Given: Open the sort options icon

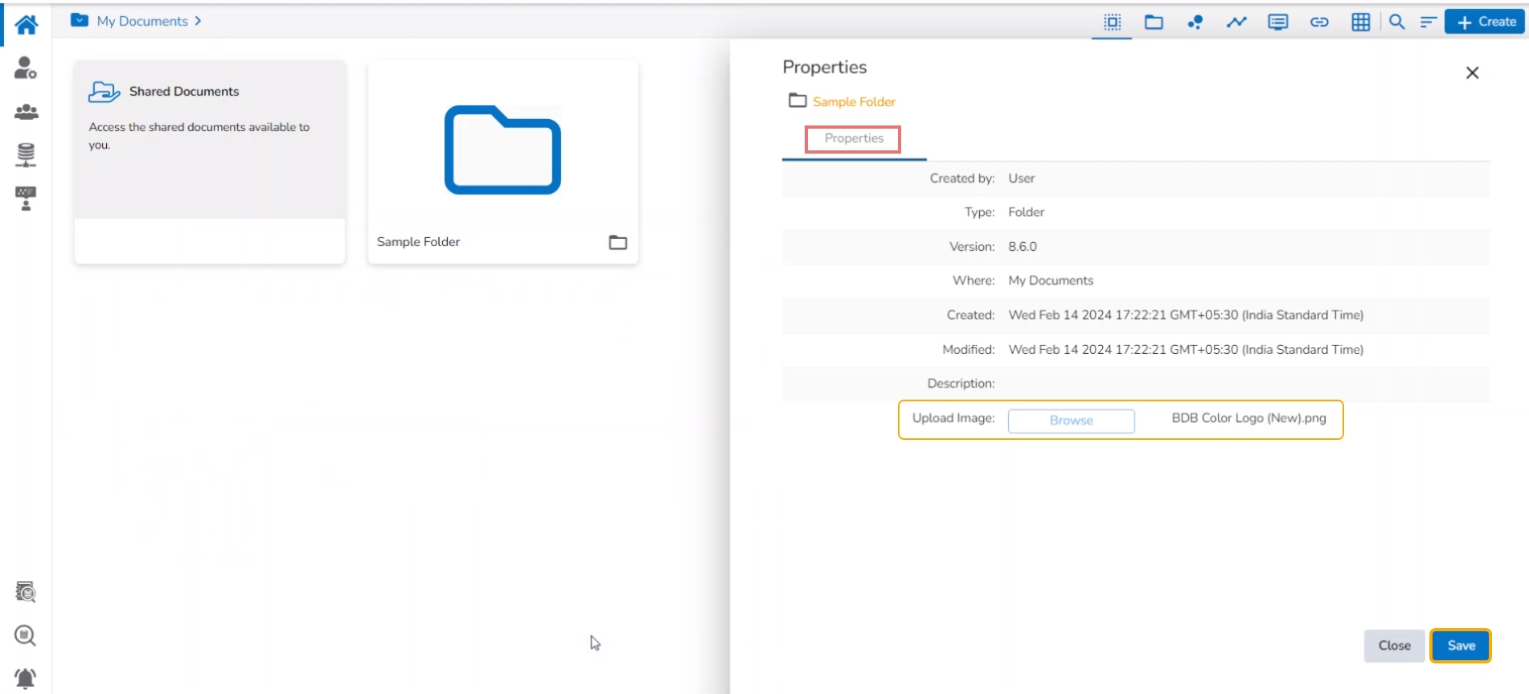Looking at the screenshot, I should coord(1428,22).
